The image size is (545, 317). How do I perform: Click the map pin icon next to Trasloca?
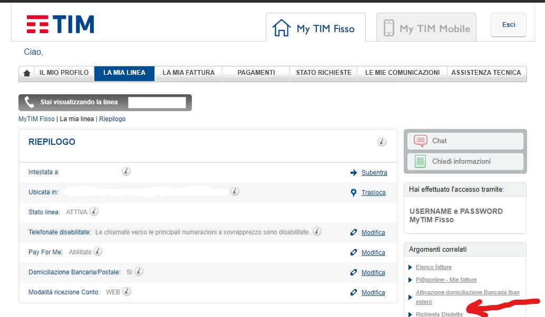click(x=354, y=193)
